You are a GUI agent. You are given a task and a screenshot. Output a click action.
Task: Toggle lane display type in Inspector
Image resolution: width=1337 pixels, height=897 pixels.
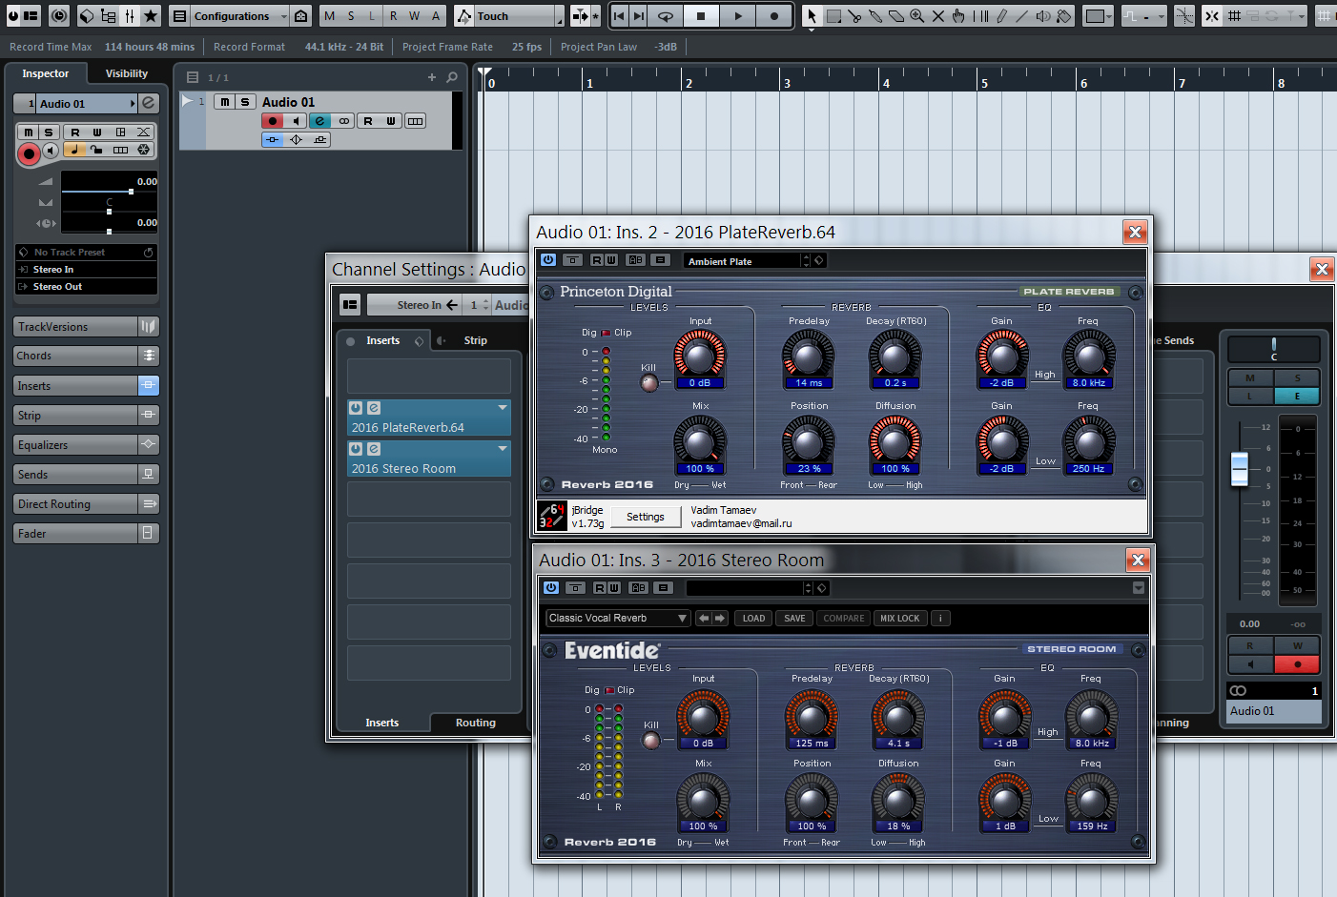[x=120, y=150]
